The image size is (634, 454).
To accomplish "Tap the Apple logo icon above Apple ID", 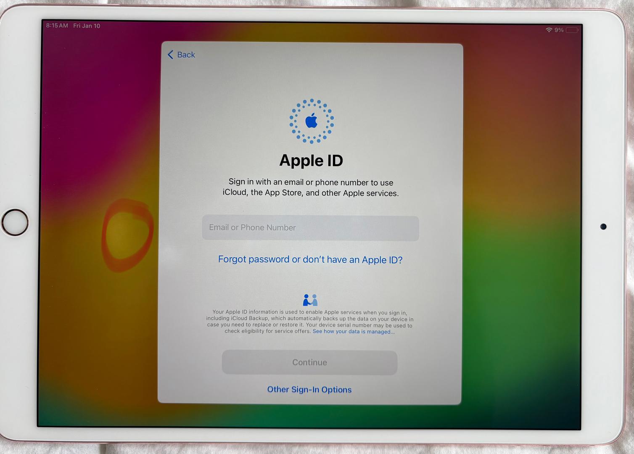I will (312, 121).
